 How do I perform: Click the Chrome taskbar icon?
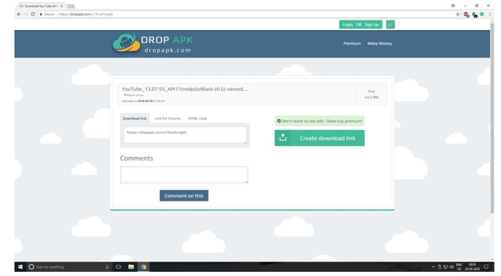pyautogui.click(x=143, y=267)
